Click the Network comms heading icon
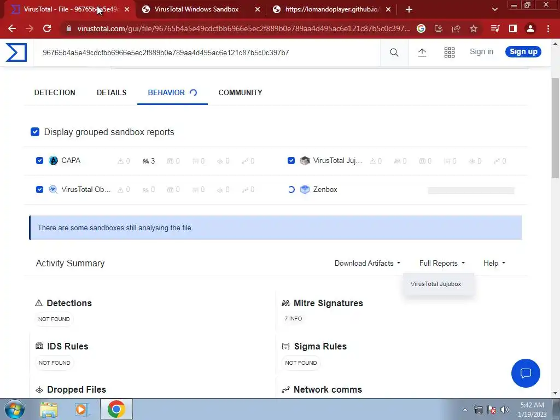This screenshot has width=560, height=420. 285,389
